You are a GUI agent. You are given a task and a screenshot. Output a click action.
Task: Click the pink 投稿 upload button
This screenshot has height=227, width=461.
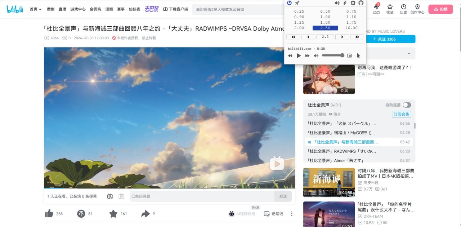(440, 9)
